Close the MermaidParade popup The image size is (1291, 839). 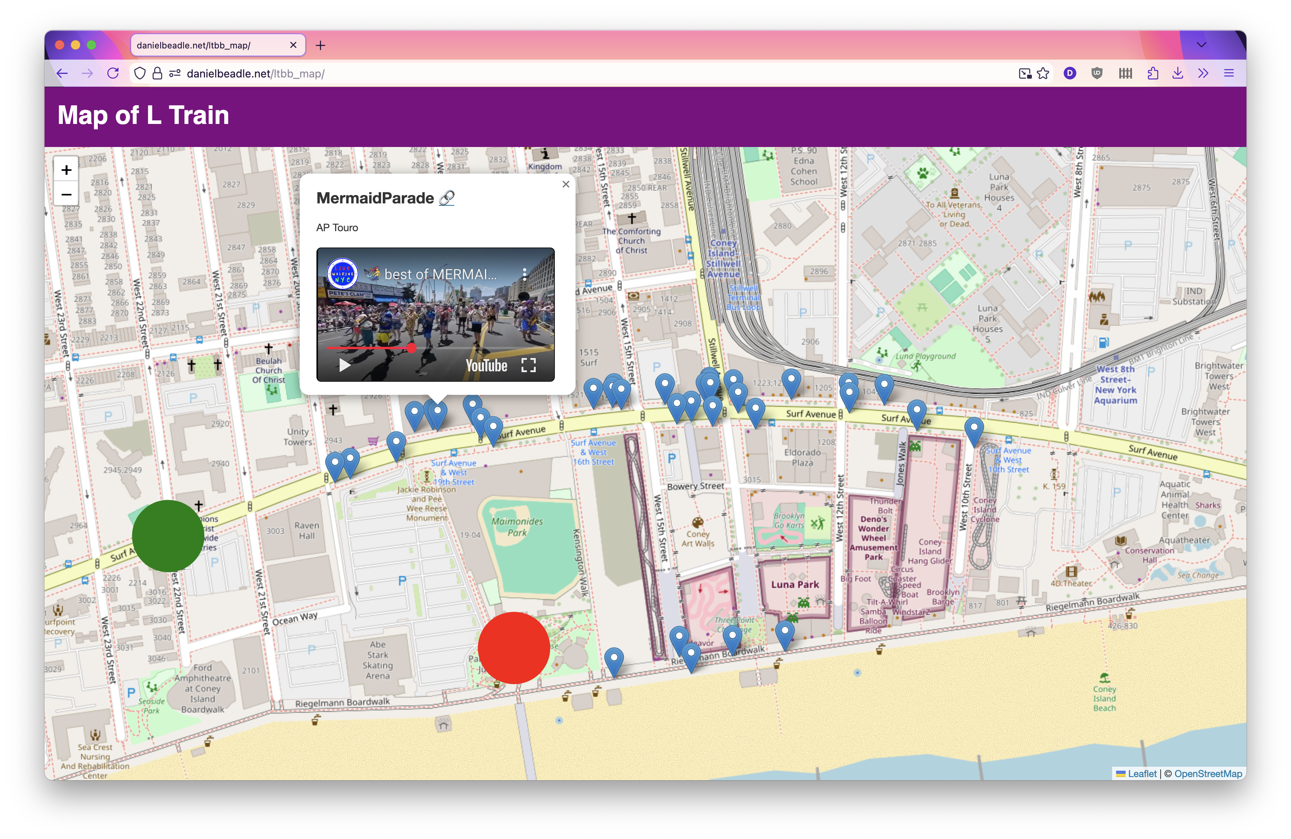tap(566, 184)
